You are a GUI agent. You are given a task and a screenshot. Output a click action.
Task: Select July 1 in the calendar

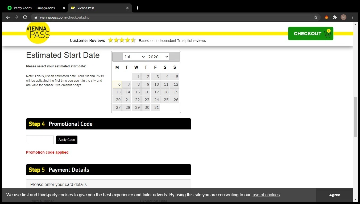pos(136,77)
